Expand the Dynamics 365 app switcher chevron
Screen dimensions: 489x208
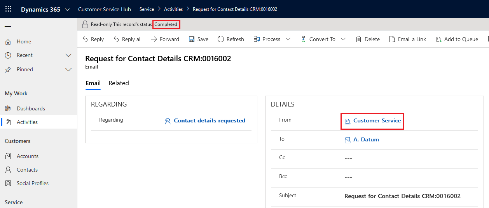coord(68,9)
